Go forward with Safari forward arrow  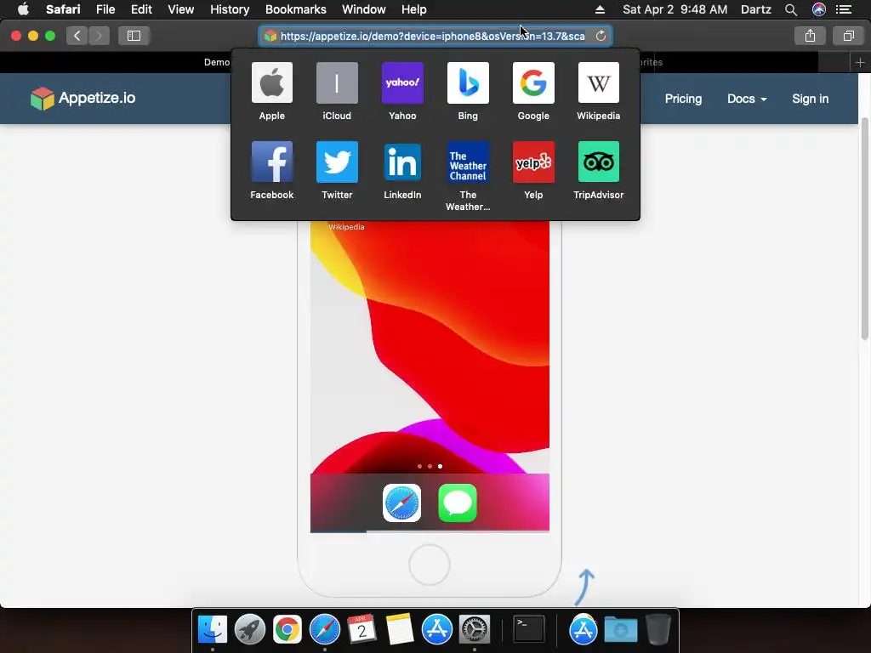point(99,36)
